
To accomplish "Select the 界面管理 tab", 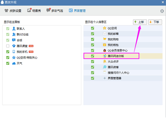I will [x=77, y=11].
